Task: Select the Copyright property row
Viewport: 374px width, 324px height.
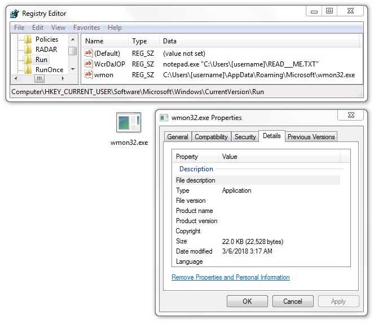Action: [257, 231]
